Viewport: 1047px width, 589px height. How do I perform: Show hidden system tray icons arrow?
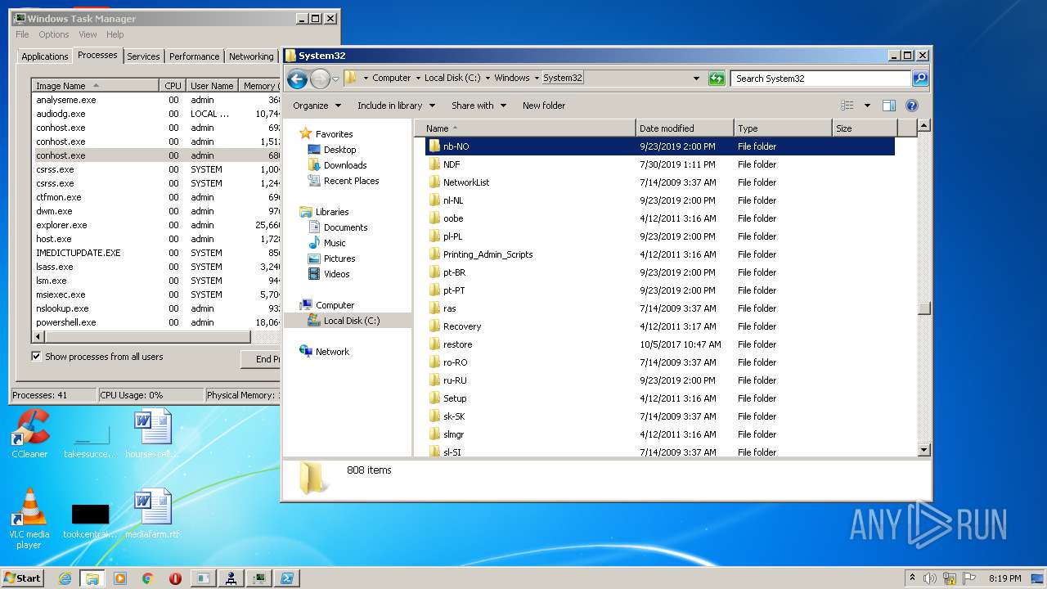pos(913,578)
